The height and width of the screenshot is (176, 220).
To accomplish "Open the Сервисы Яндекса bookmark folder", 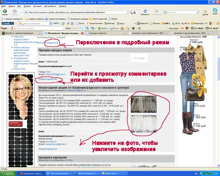I will click(35, 19).
